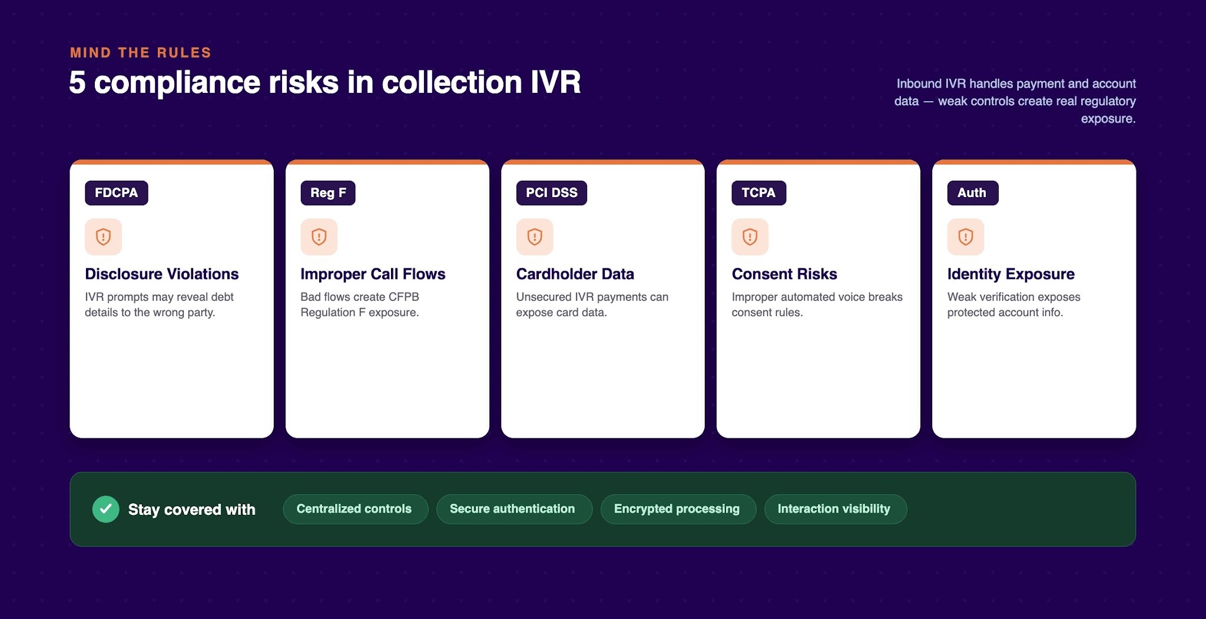Click the shield icon above Identity Exposure

tap(966, 237)
